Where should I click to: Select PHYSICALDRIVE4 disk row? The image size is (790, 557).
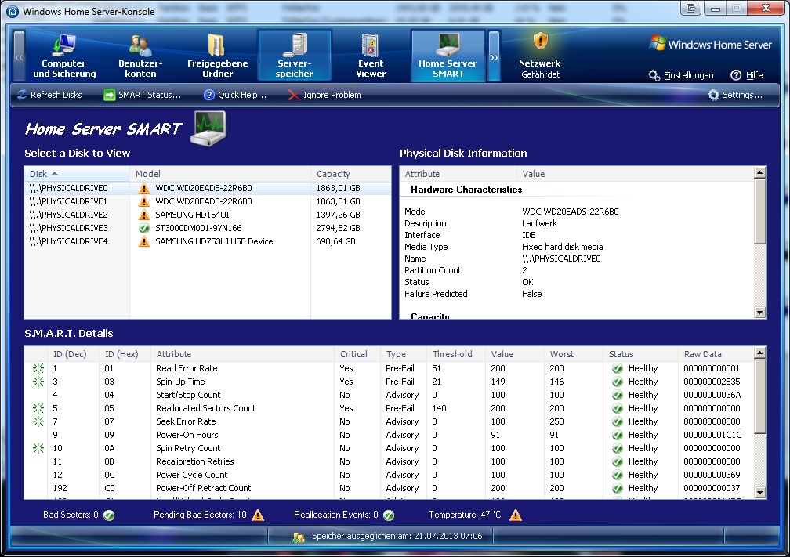[x=208, y=241]
